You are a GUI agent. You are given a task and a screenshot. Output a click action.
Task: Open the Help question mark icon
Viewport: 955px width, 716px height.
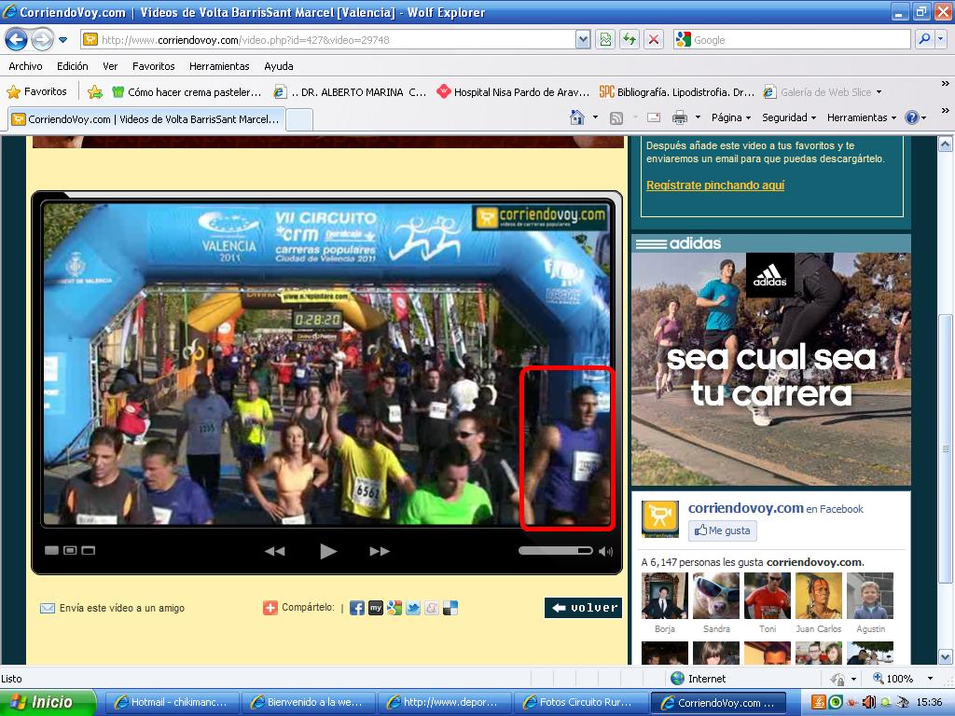pyautogui.click(x=912, y=118)
